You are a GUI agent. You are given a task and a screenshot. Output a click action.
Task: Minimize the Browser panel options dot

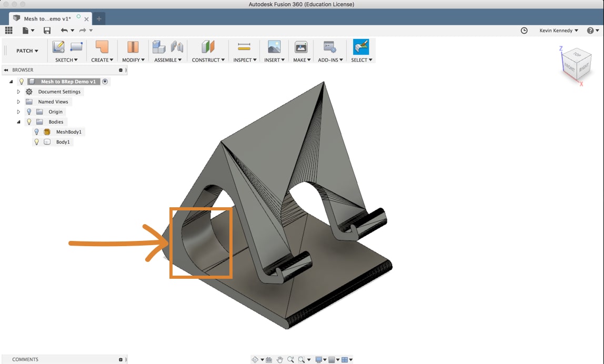pyautogui.click(x=120, y=70)
